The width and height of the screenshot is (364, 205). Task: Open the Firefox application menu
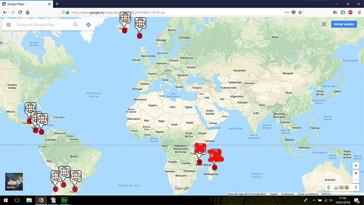359,12
